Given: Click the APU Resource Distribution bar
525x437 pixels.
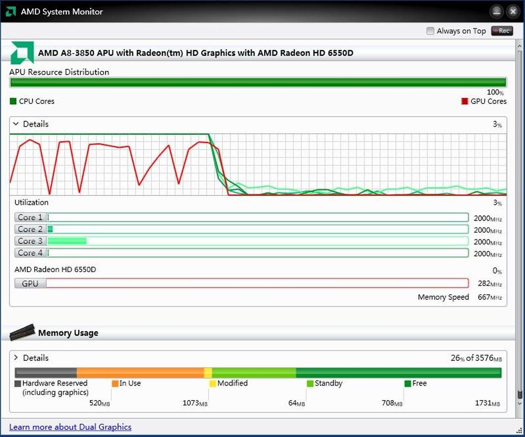Looking at the screenshot, I should click(258, 82).
